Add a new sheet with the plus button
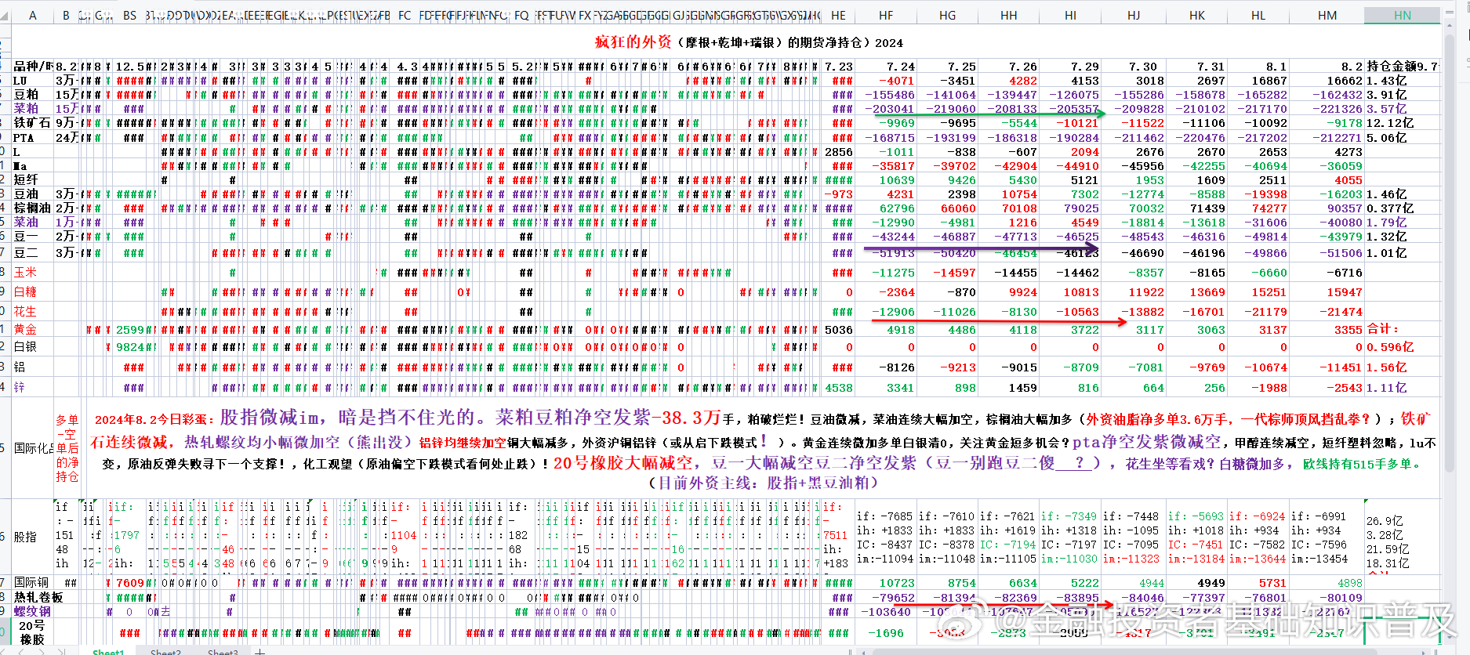Screen dimensions: 1470x655 260,651
